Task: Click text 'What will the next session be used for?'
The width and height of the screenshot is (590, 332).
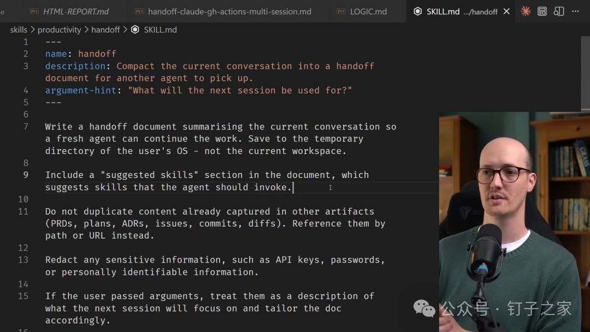Action: pos(240,90)
